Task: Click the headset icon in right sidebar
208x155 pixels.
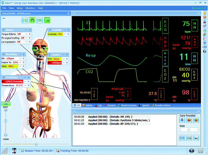Action: click(204, 51)
